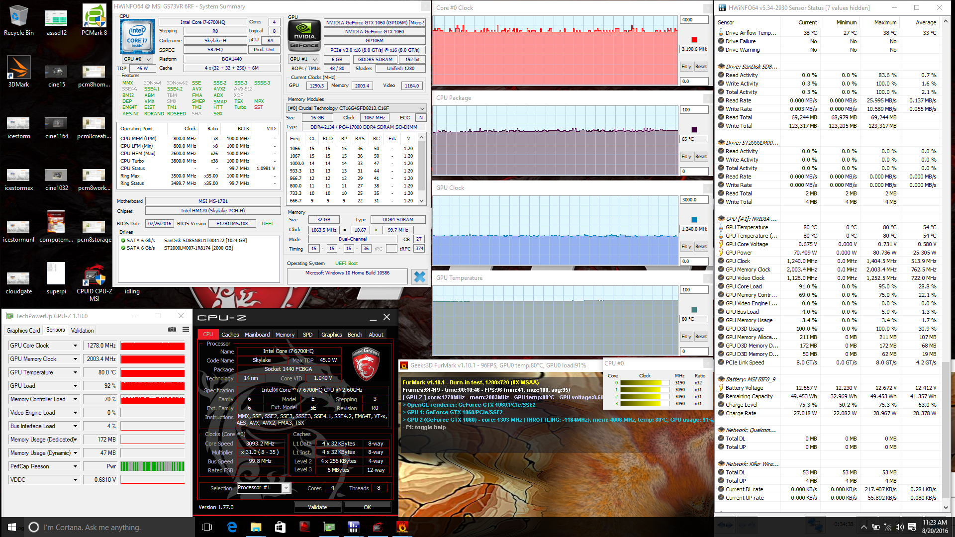This screenshot has width=955, height=537.
Task: Click teal color swatch in GPU Temperature graph
Action: pos(694,310)
